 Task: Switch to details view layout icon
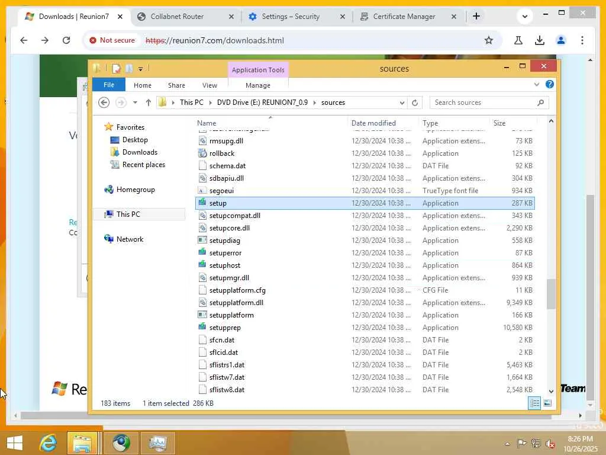point(534,403)
